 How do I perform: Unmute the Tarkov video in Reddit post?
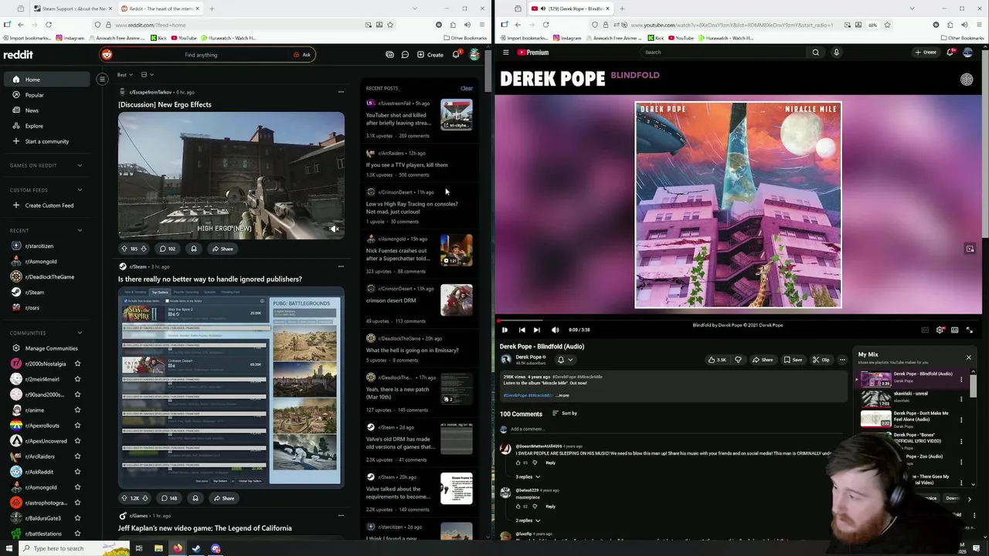coord(334,229)
